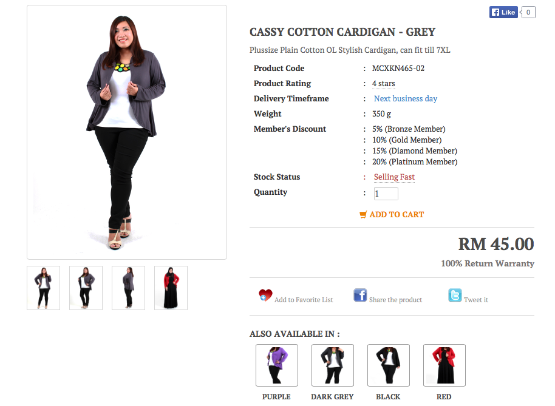The width and height of the screenshot is (555, 406).
Task: Open the Next business day link
Action: [x=406, y=99]
